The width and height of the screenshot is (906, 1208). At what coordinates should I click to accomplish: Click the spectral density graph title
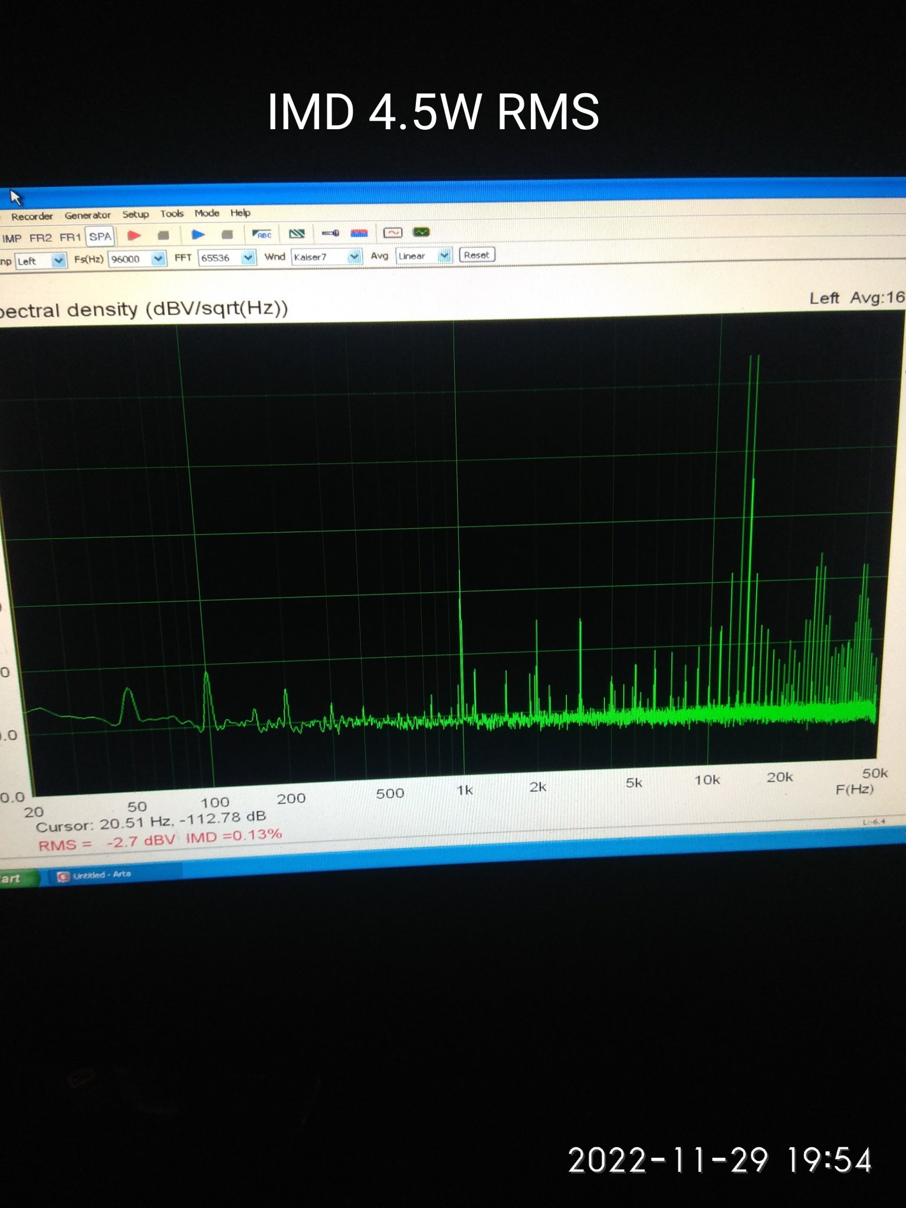[143, 309]
